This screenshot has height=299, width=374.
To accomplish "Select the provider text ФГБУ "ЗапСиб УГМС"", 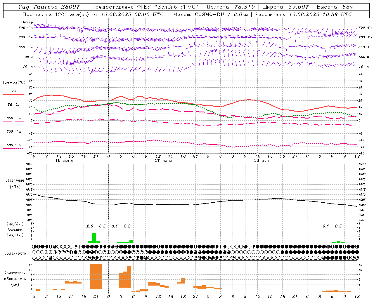I will tap(167, 7).
